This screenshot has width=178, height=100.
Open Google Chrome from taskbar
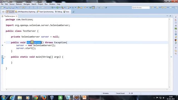click(36, 97)
